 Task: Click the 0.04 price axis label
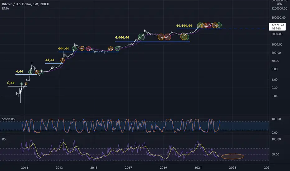274,96
